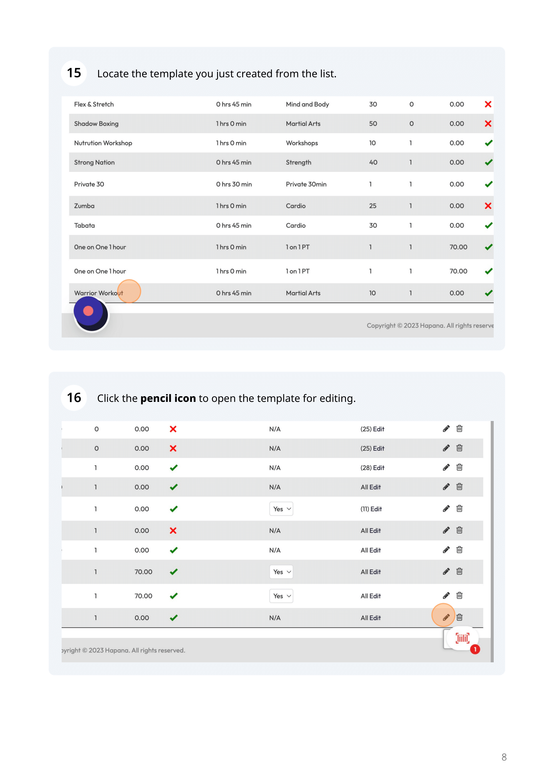Click the pencil icon beside the first All Edit
The width and height of the screenshot is (554, 784).
(x=446, y=487)
